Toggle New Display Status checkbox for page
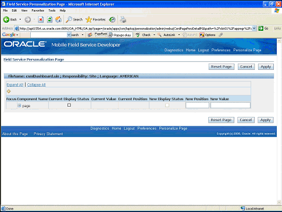The width and height of the screenshot is (282, 212). (167, 105)
